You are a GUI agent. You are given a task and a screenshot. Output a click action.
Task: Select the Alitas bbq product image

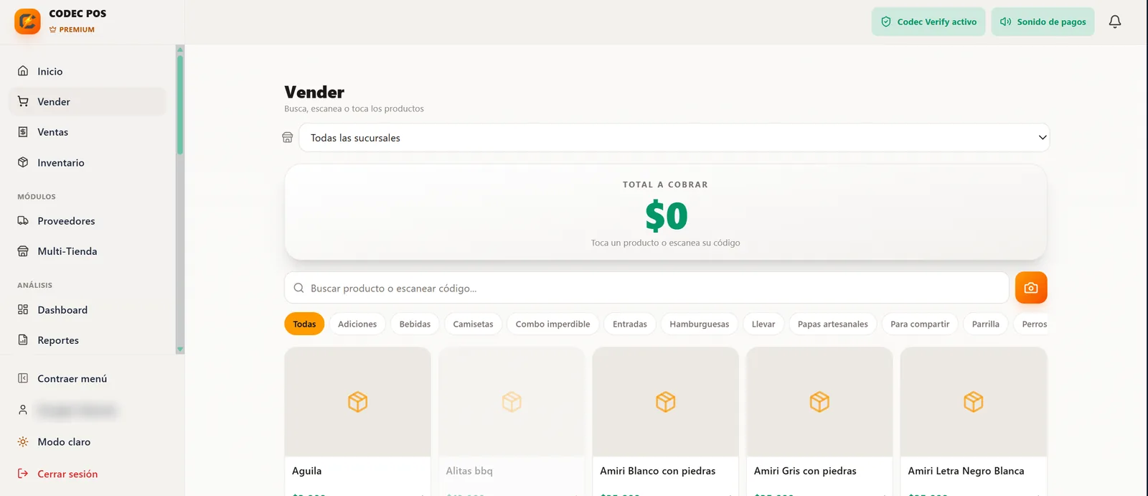tap(512, 402)
